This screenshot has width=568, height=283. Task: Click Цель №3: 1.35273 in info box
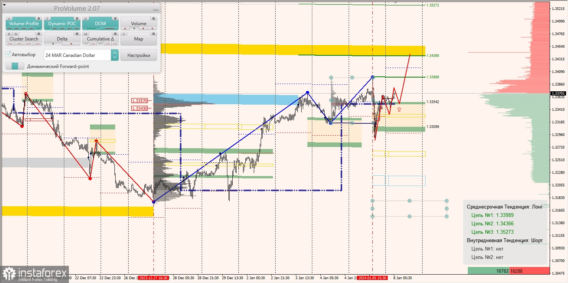coord(492,232)
